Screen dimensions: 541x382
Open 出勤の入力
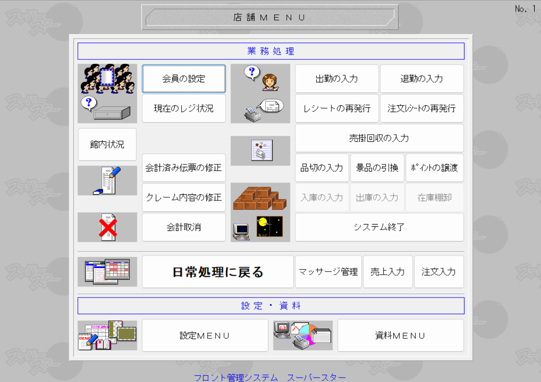click(x=337, y=79)
